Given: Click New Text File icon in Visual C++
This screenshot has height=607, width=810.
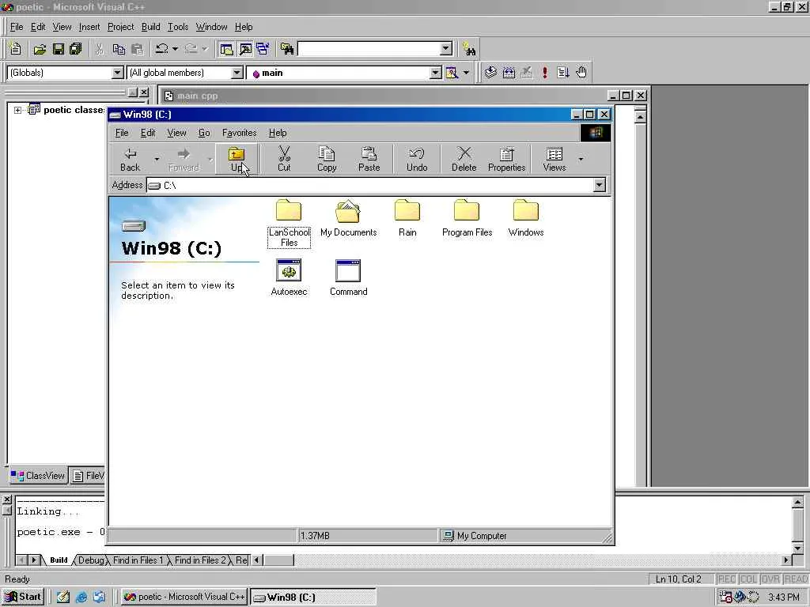Looking at the screenshot, I should (16, 49).
